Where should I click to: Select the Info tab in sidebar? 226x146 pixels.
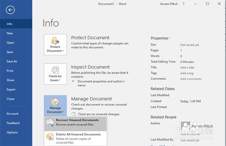click(x=16, y=24)
